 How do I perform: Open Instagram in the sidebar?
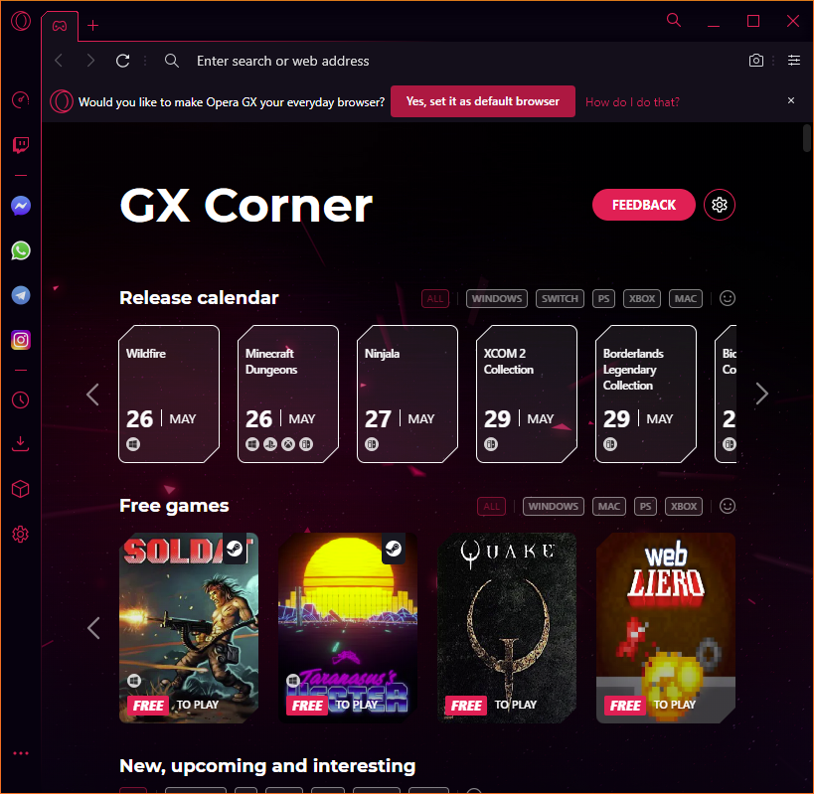coord(21,340)
